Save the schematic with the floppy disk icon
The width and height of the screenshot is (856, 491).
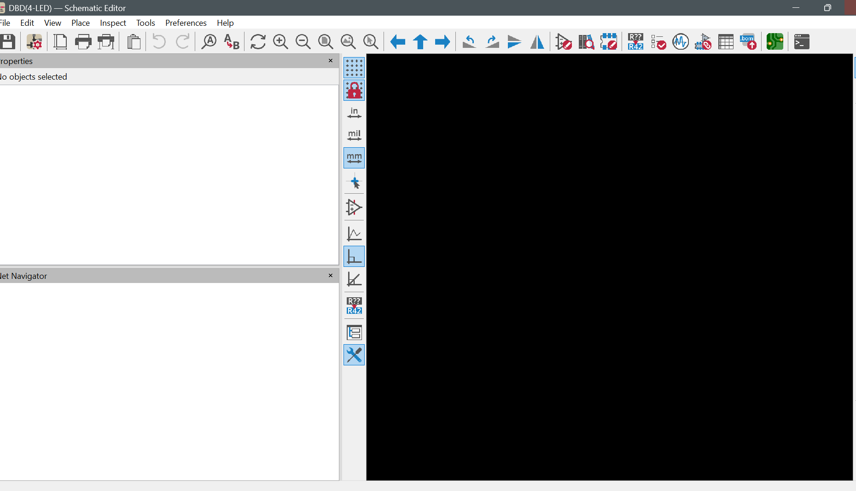[x=7, y=42]
